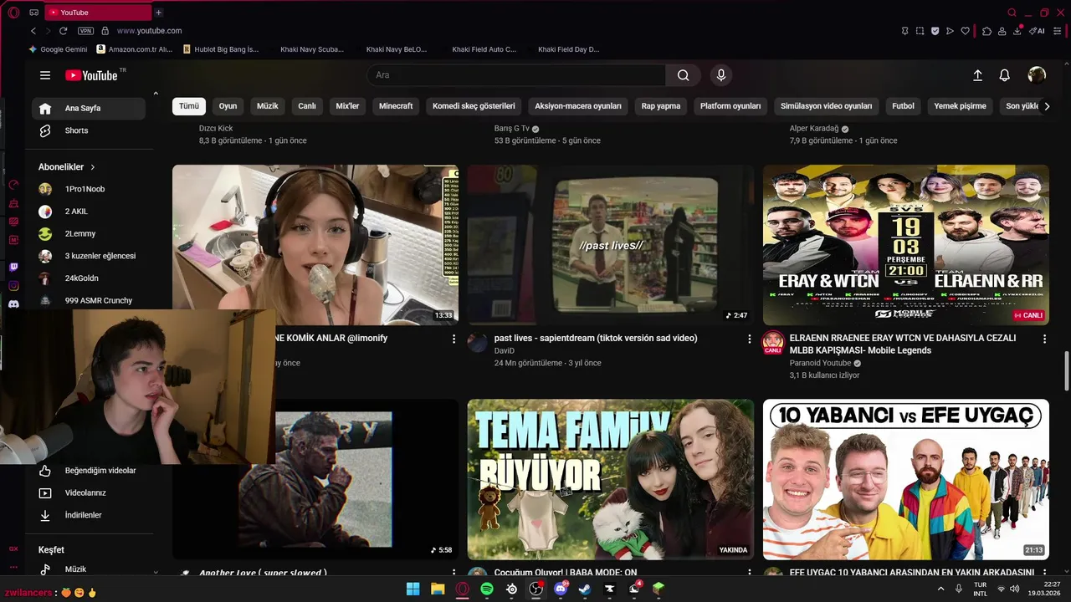Viewport: 1071px width, 602px height.
Task: Open İndirilenler in sidebar
Action: tap(89, 515)
